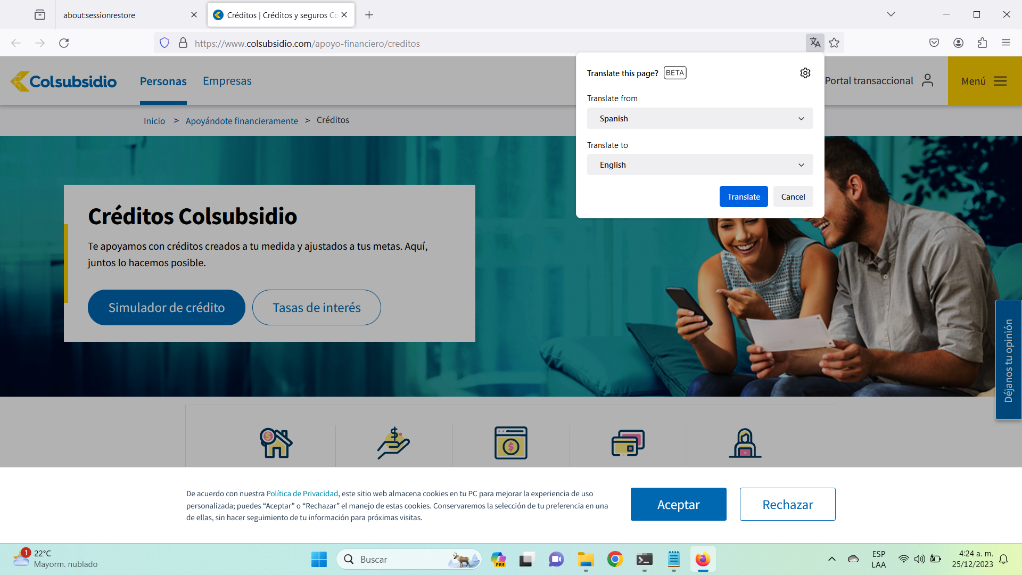Expand the Translate to English dropdown
Screen dimensions: 1022x575
click(699, 165)
